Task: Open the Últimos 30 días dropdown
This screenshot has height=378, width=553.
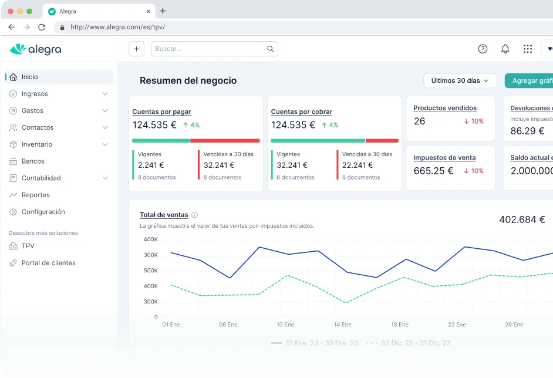Action: [x=460, y=80]
